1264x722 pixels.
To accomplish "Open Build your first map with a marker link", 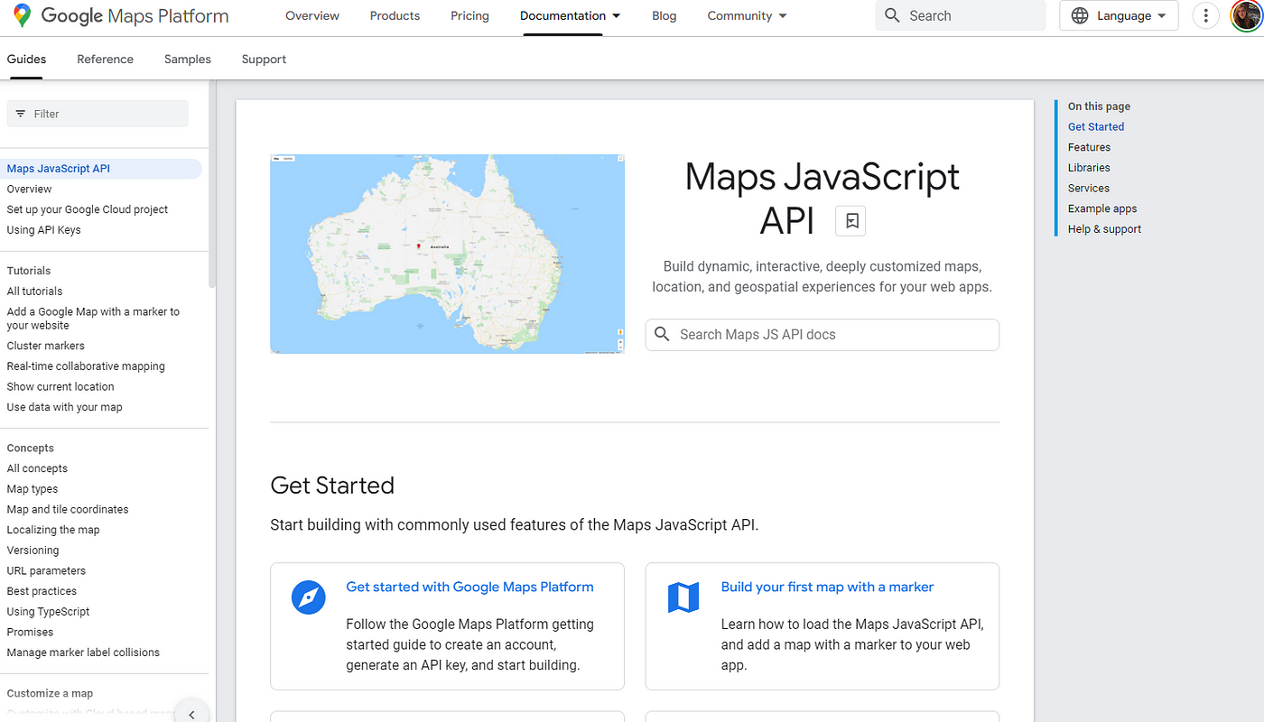I will tap(827, 587).
